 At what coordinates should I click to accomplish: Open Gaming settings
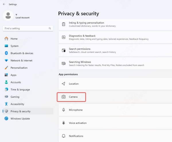click(x=28, y=97)
